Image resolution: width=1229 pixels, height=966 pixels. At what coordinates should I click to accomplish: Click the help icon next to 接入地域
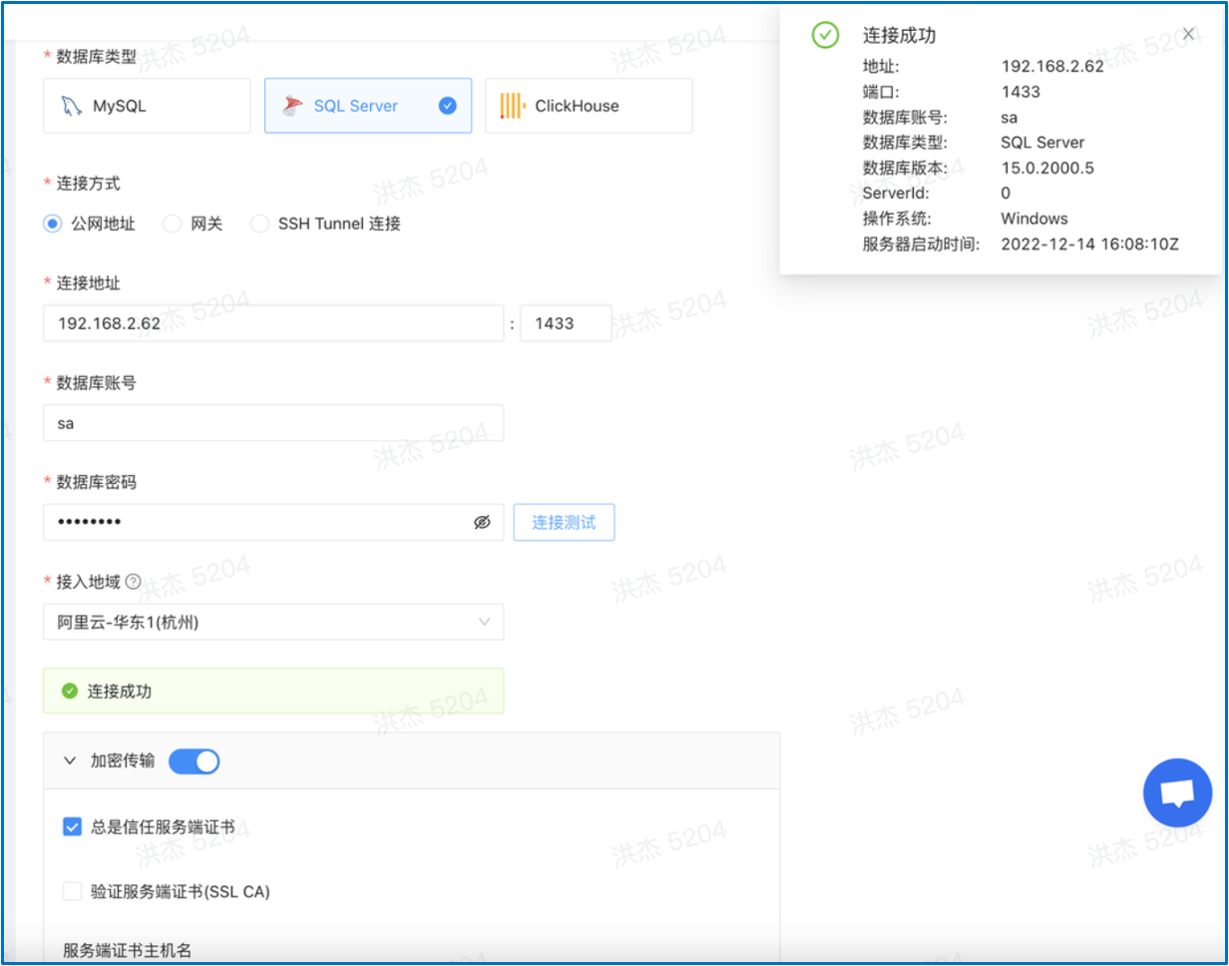click(133, 582)
